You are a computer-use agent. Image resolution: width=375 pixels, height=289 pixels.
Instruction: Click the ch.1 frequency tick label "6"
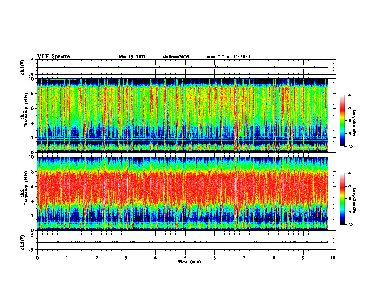(34, 108)
